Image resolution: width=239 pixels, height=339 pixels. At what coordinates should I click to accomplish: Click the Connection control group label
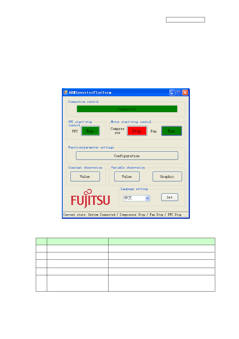click(83, 102)
